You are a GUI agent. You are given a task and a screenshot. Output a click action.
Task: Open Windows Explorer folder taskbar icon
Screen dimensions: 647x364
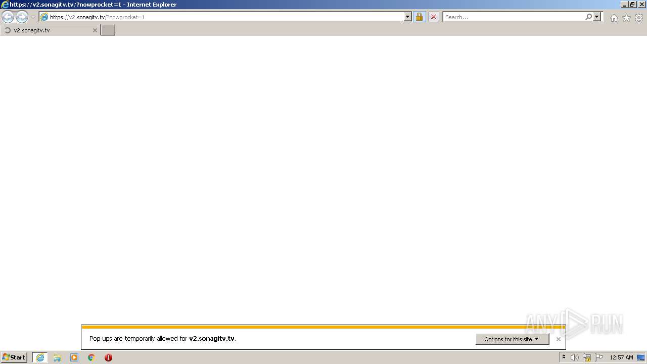pyautogui.click(x=57, y=357)
